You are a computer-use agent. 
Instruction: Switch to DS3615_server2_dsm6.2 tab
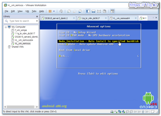point(56,18)
